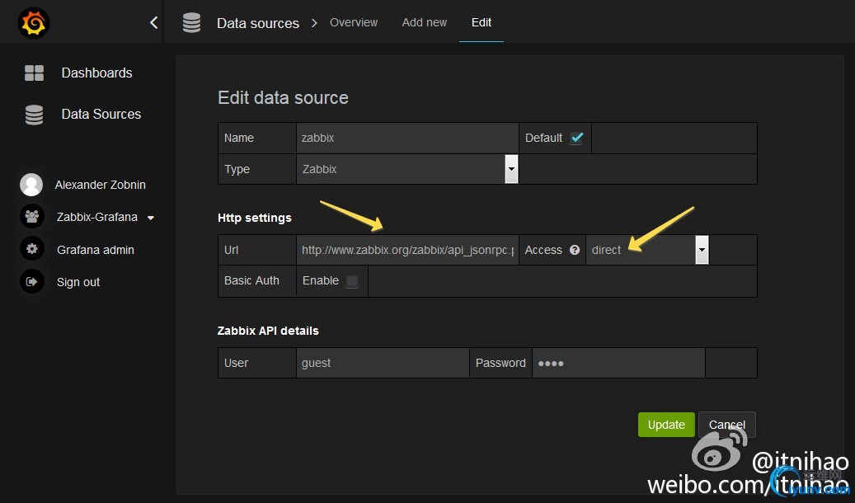Click the Url label in Http settings
The height and width of the screenshot is (503, 855).
[x=231, y=250]
